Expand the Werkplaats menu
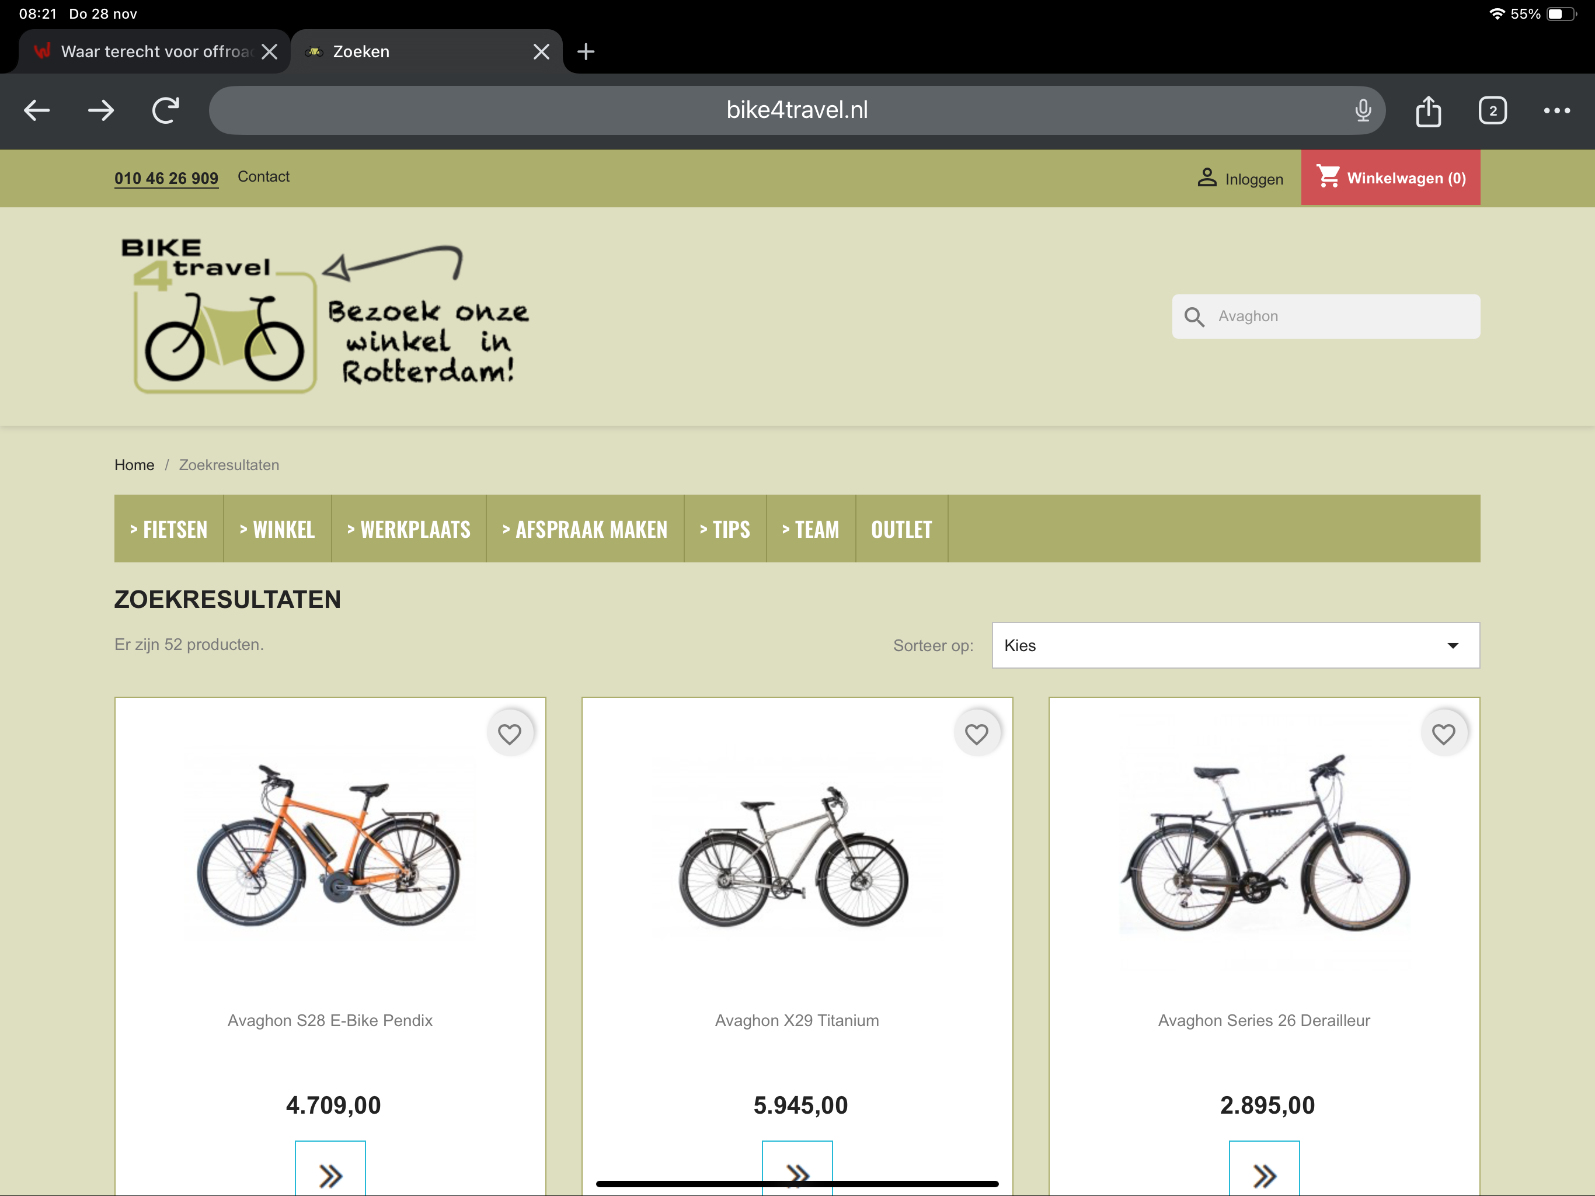Viewport: 1595px width, 1196px height. pos(408,529)
